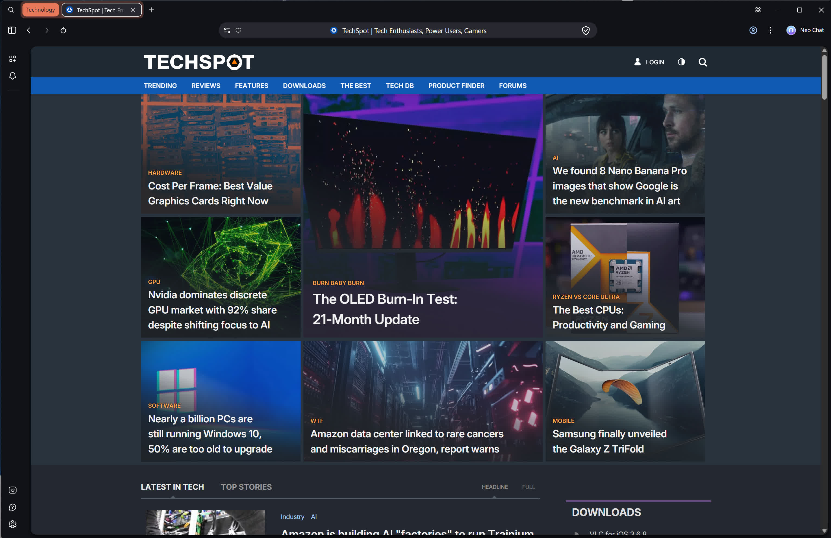This screenshot has width=831, height=538.
Task: Open the browser three-dot menu
Action: coord(770,30)
